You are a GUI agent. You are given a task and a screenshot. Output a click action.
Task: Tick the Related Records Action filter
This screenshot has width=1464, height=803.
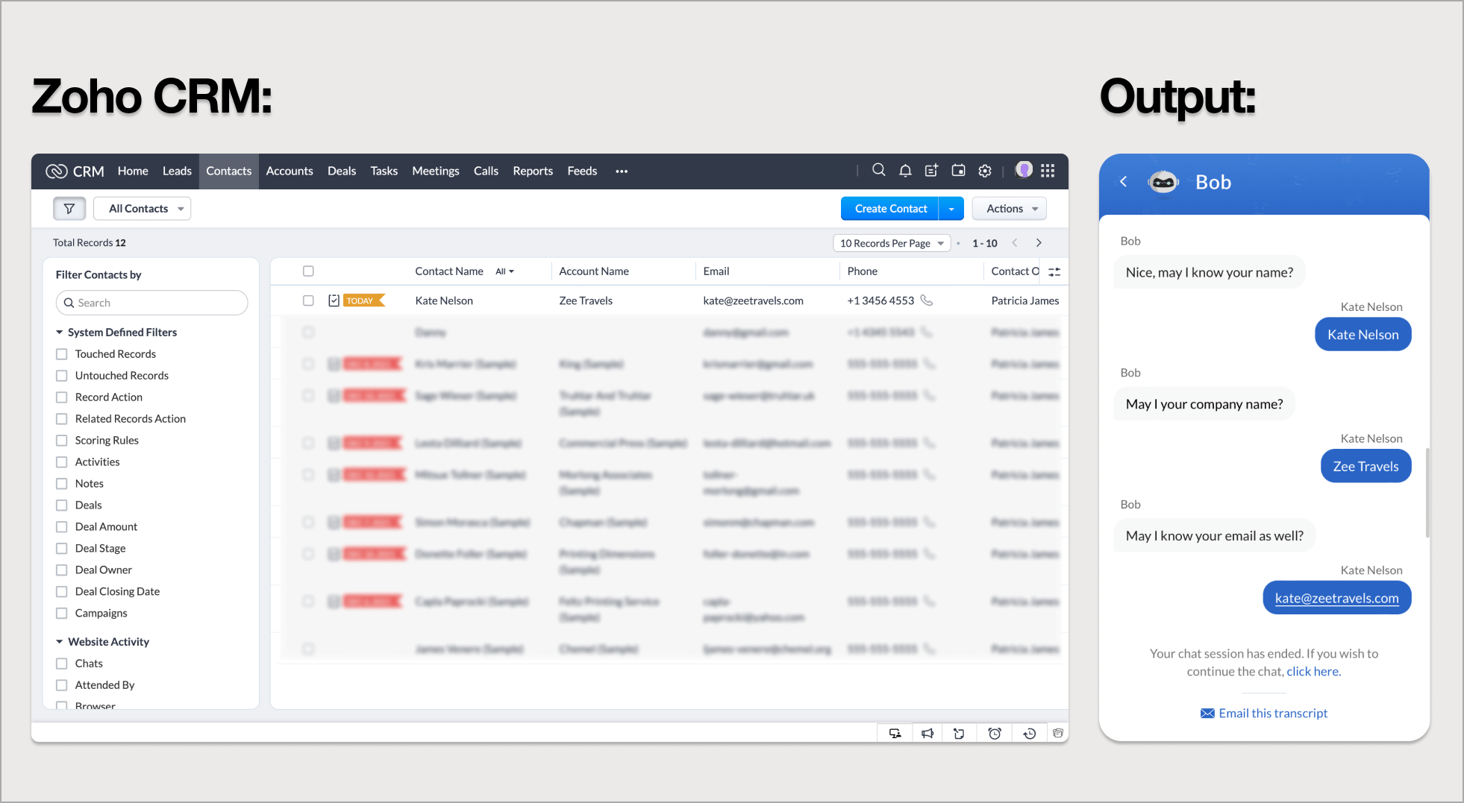point(62,419)
